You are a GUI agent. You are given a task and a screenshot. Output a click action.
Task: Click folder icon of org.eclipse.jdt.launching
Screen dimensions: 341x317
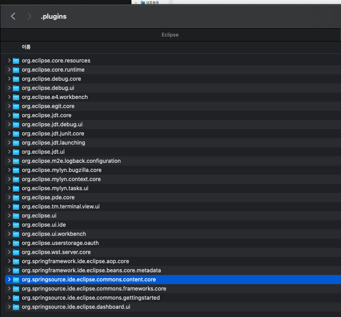(x=16, y=143)
